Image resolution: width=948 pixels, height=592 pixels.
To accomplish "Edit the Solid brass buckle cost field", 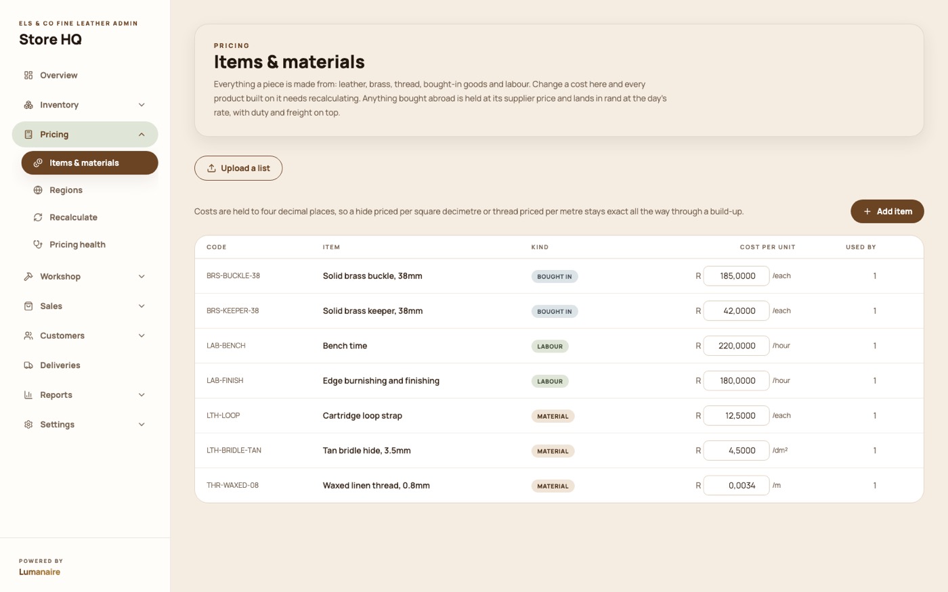I will click(x=736, y=276).
